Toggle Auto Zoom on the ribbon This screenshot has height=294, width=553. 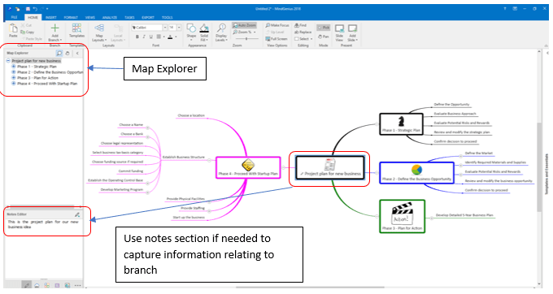click(244, 25)
